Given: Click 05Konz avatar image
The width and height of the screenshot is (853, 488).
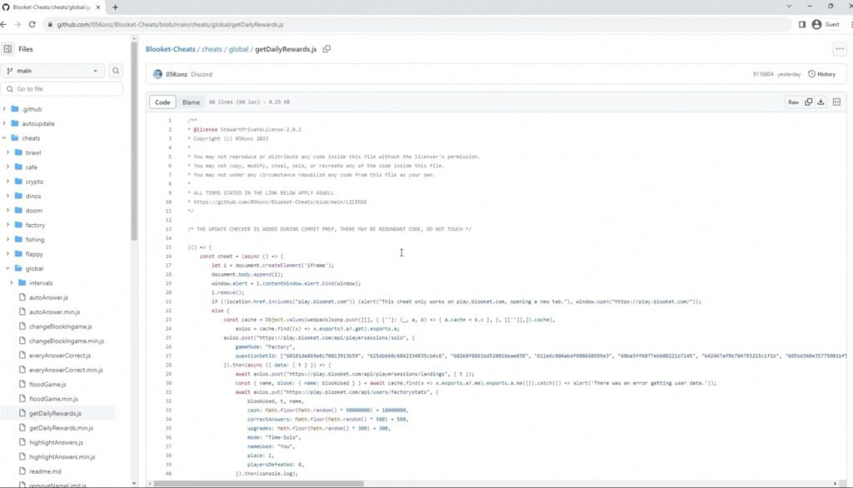Looking at the screenshot, I should click(x=157, y=74).
